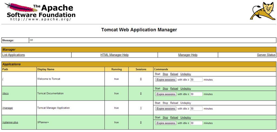Viewport: 277px width, 132px height.
Task: Undeploy the XPlanner+ application
Action: [x=186, y=117]
